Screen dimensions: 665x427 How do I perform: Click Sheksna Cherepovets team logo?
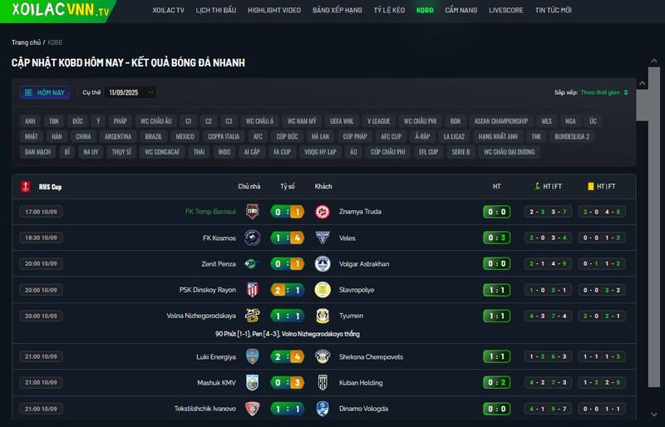click(323, 356)
